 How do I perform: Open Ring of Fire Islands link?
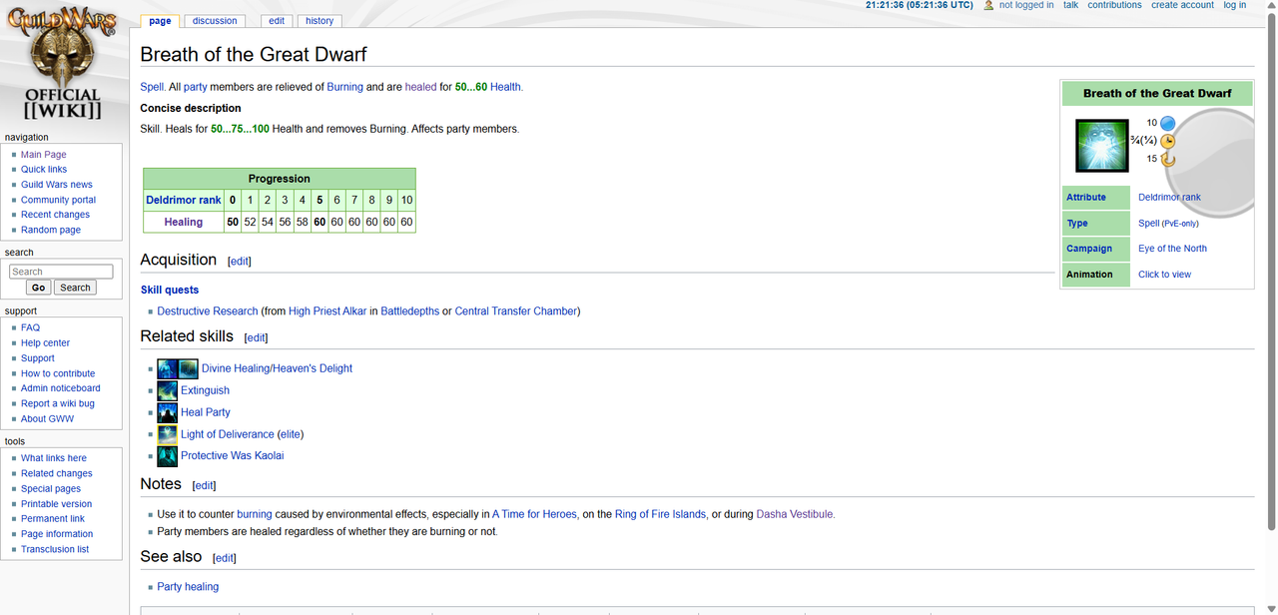point(661,514)
